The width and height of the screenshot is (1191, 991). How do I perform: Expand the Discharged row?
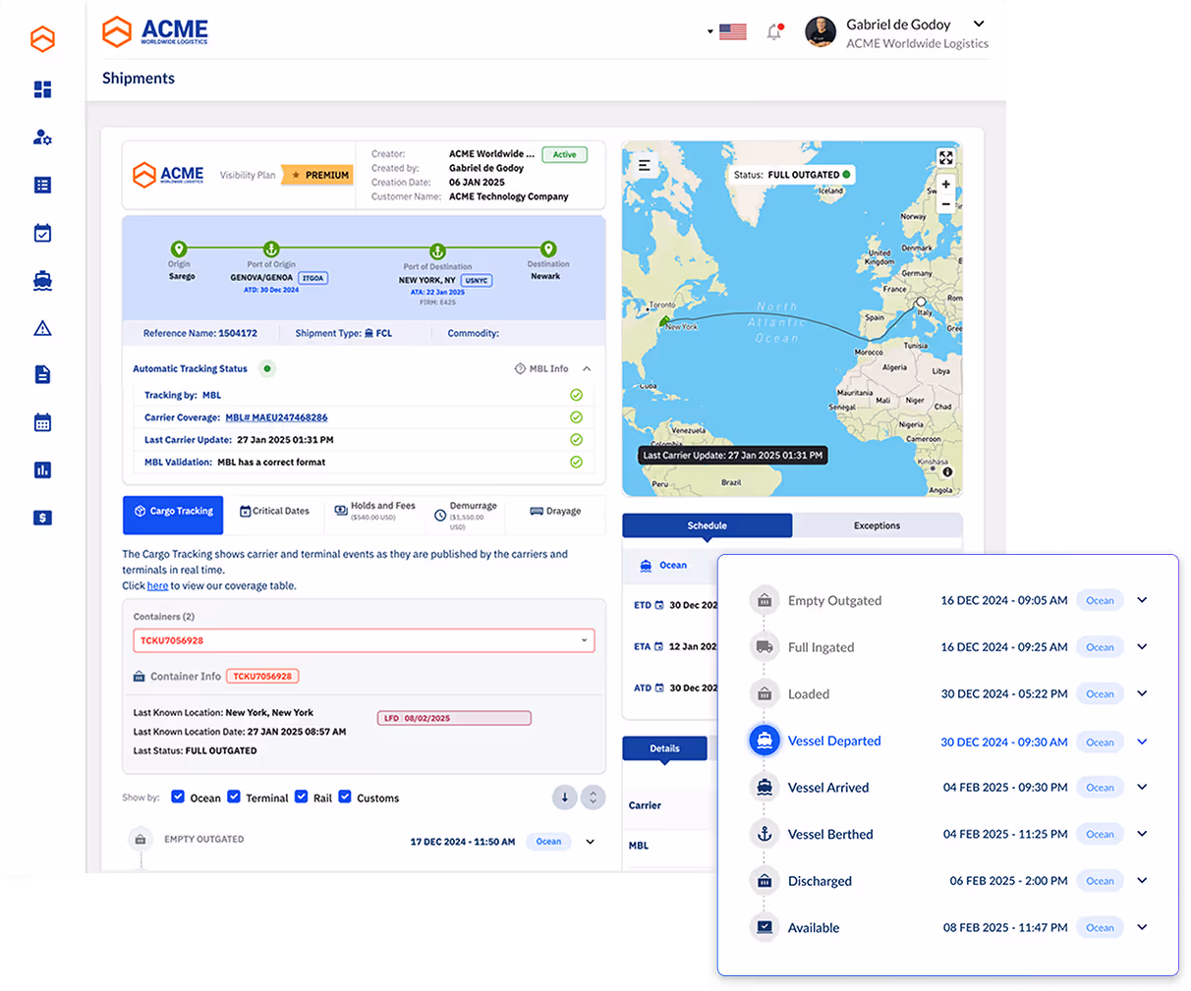pos(1142,881)
